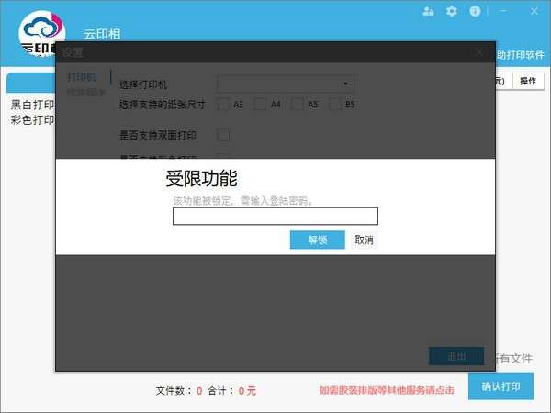
Task: Click the 操作 column header
Action: 528,81
